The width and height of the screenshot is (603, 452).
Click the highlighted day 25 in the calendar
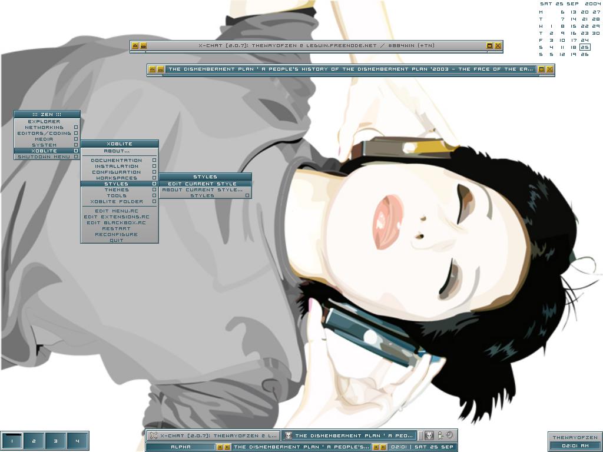(585, 47)
